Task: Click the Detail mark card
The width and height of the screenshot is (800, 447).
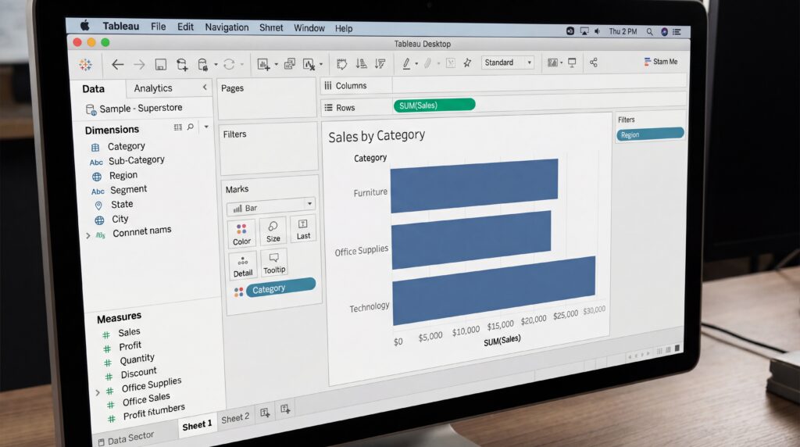Action: coord(243,266)
